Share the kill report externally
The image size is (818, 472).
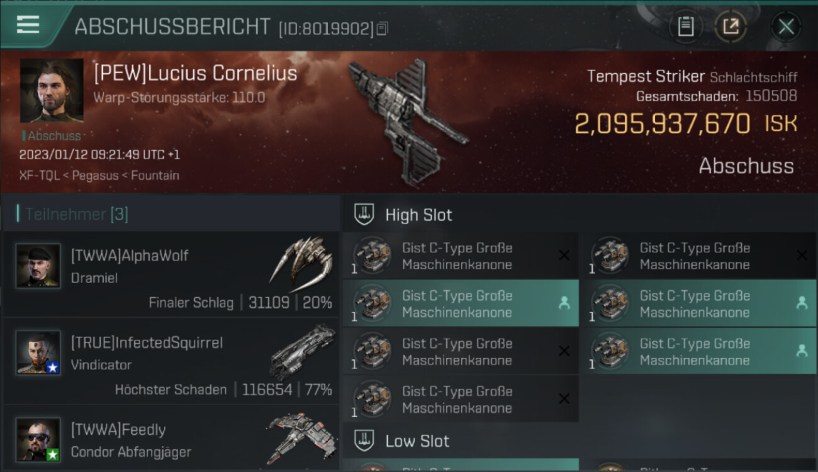(x=731, y=26)
